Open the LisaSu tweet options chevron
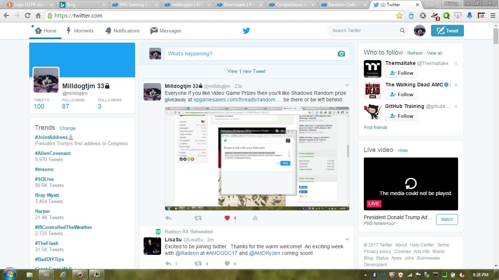The width and height of the screenshot is (499, 280). (347, 239)
